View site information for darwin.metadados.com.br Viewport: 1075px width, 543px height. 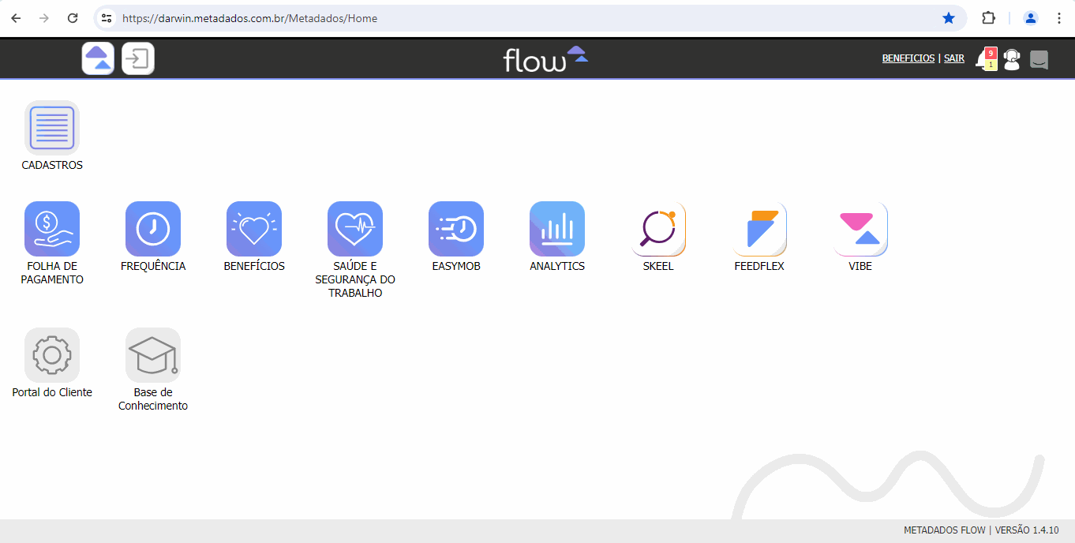tap(107, 18)
